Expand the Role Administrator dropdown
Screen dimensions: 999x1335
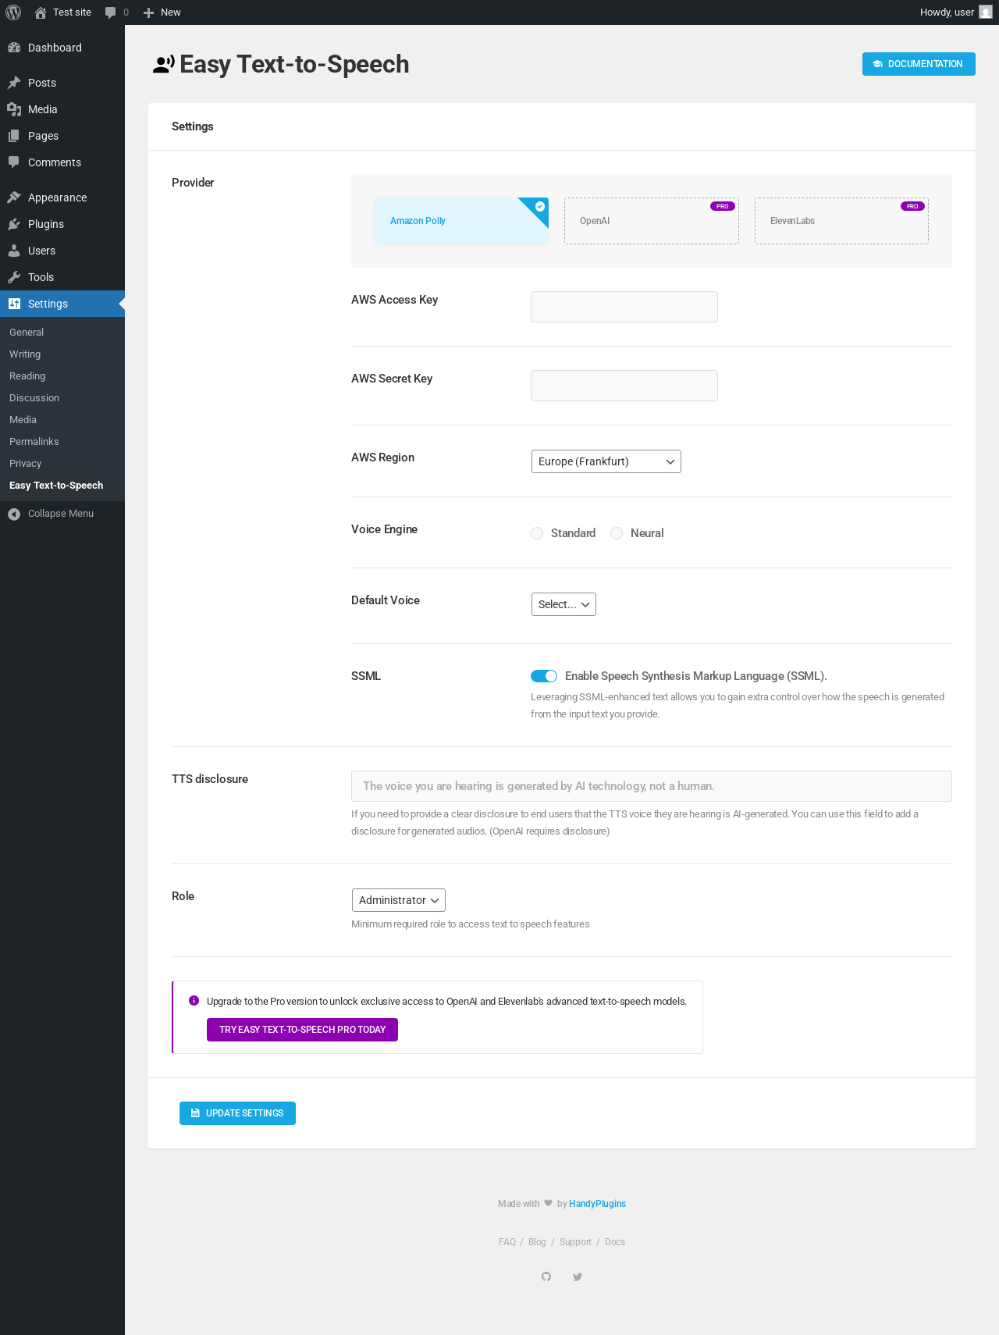(399, 900)
